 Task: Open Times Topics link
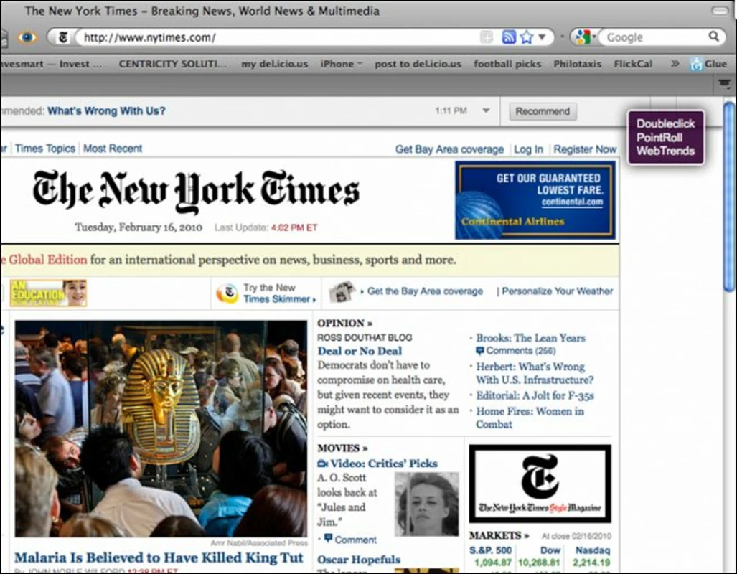45,149
